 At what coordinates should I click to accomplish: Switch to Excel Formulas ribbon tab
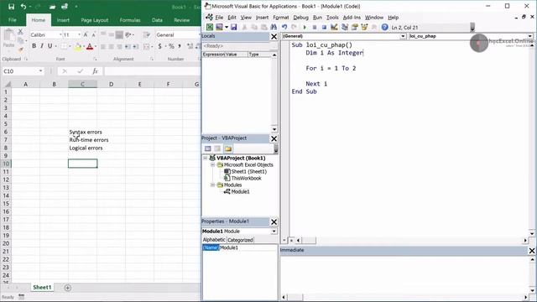[x=130, y=20]
